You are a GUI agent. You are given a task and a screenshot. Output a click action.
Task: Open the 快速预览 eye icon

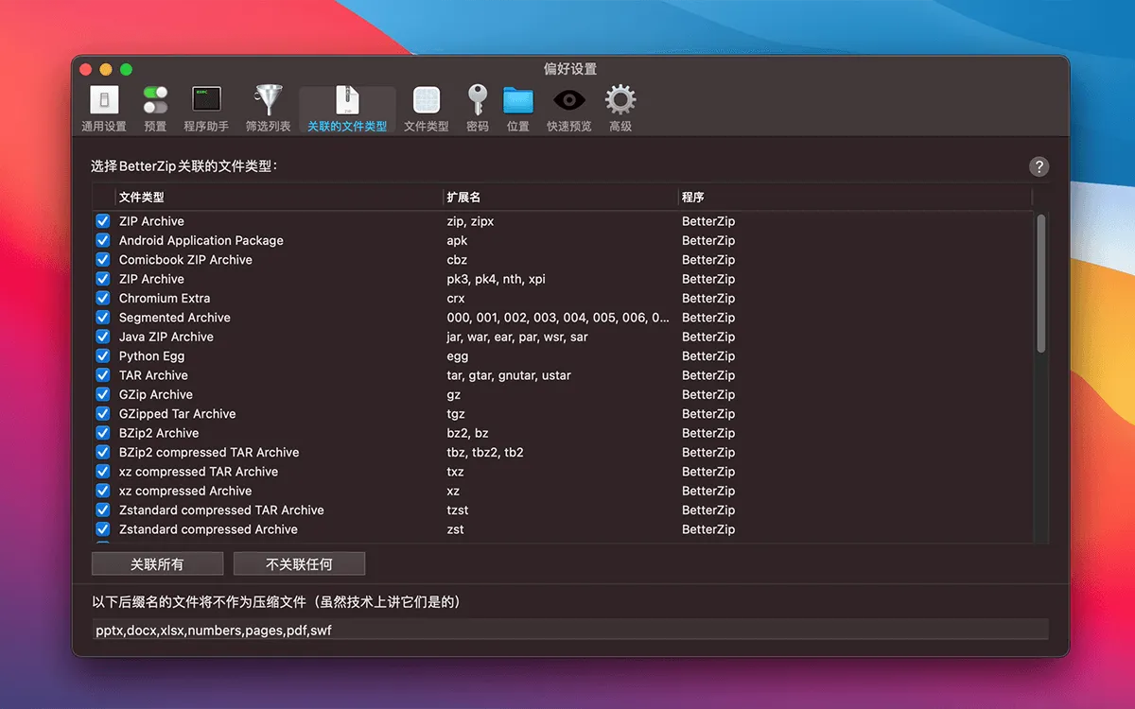568,100
